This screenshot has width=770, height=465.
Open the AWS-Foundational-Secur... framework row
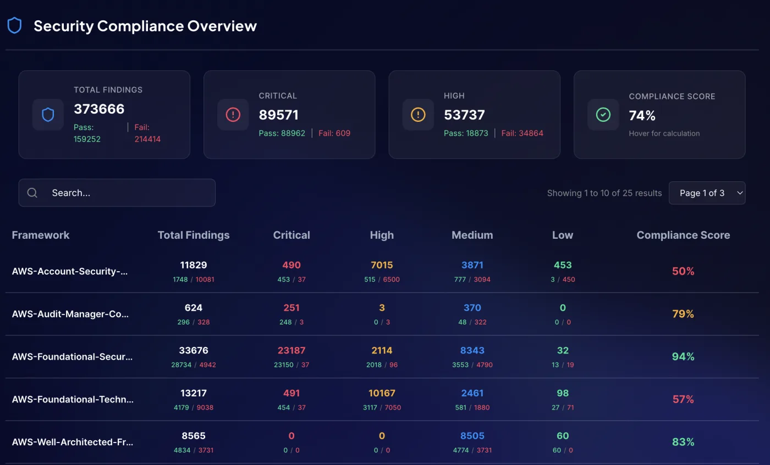click(382, 357)
